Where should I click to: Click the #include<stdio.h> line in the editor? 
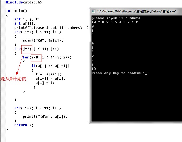pyautogui.click(x=24, y=2)
